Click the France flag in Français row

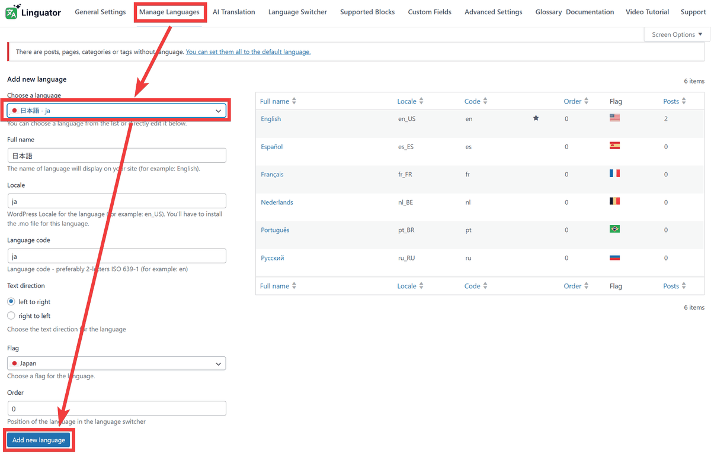click(x=614, y=173)
